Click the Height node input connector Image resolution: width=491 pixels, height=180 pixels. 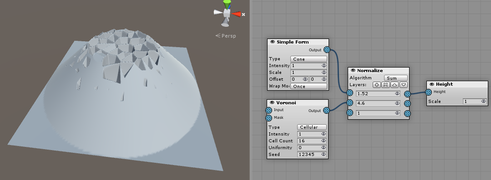pyautogui.click(x=428, y=92)
